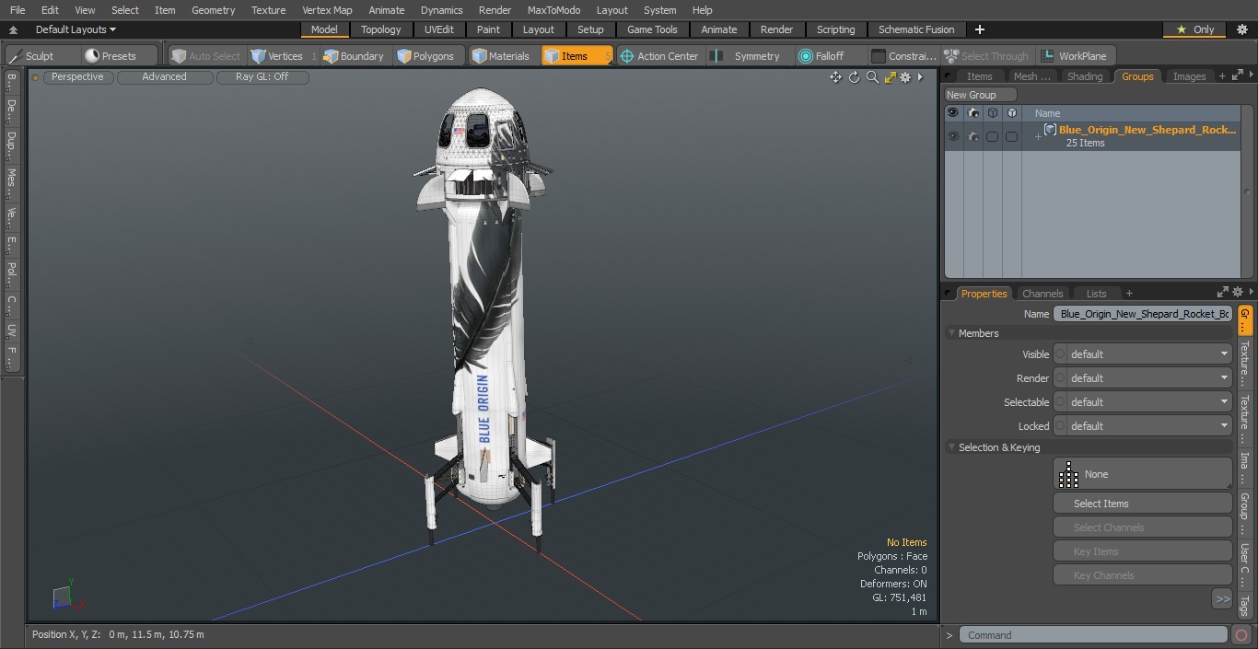The width and height of the screenshot is (1258, 649).
Task: Switch to the Topology layout tab
Action: click(380, 29)
